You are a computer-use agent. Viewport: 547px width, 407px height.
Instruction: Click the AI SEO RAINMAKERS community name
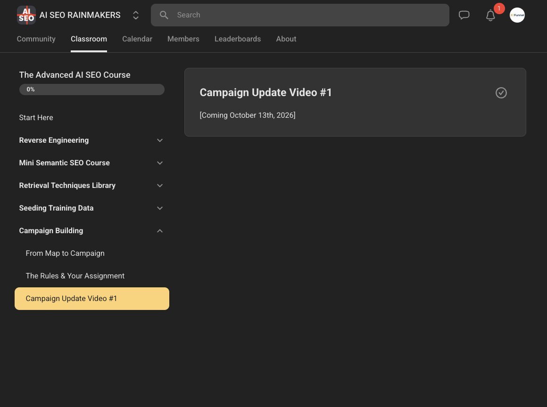[x=80, y=15]
